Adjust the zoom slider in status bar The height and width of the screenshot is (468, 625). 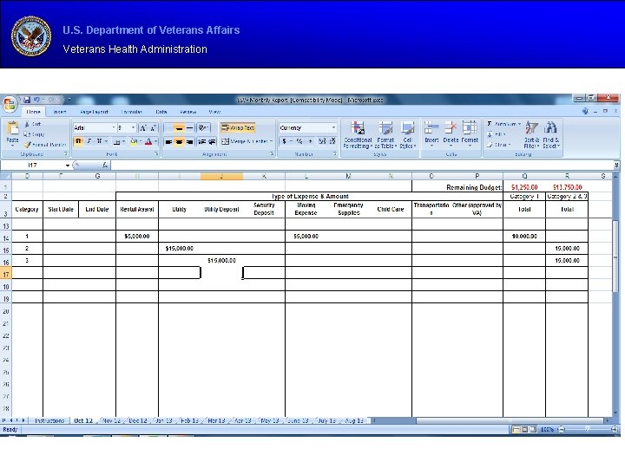tap(588, 429)
